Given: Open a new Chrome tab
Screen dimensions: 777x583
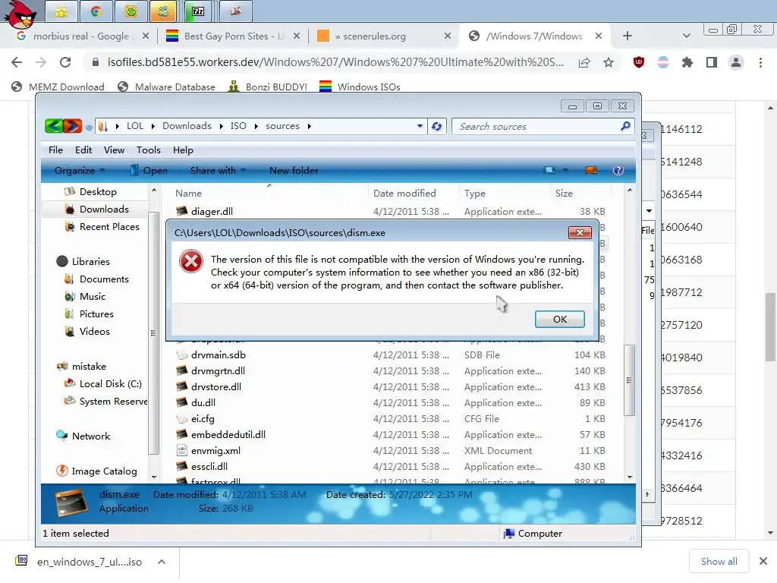Looking at the screenshot, I should tap(628, 36).
